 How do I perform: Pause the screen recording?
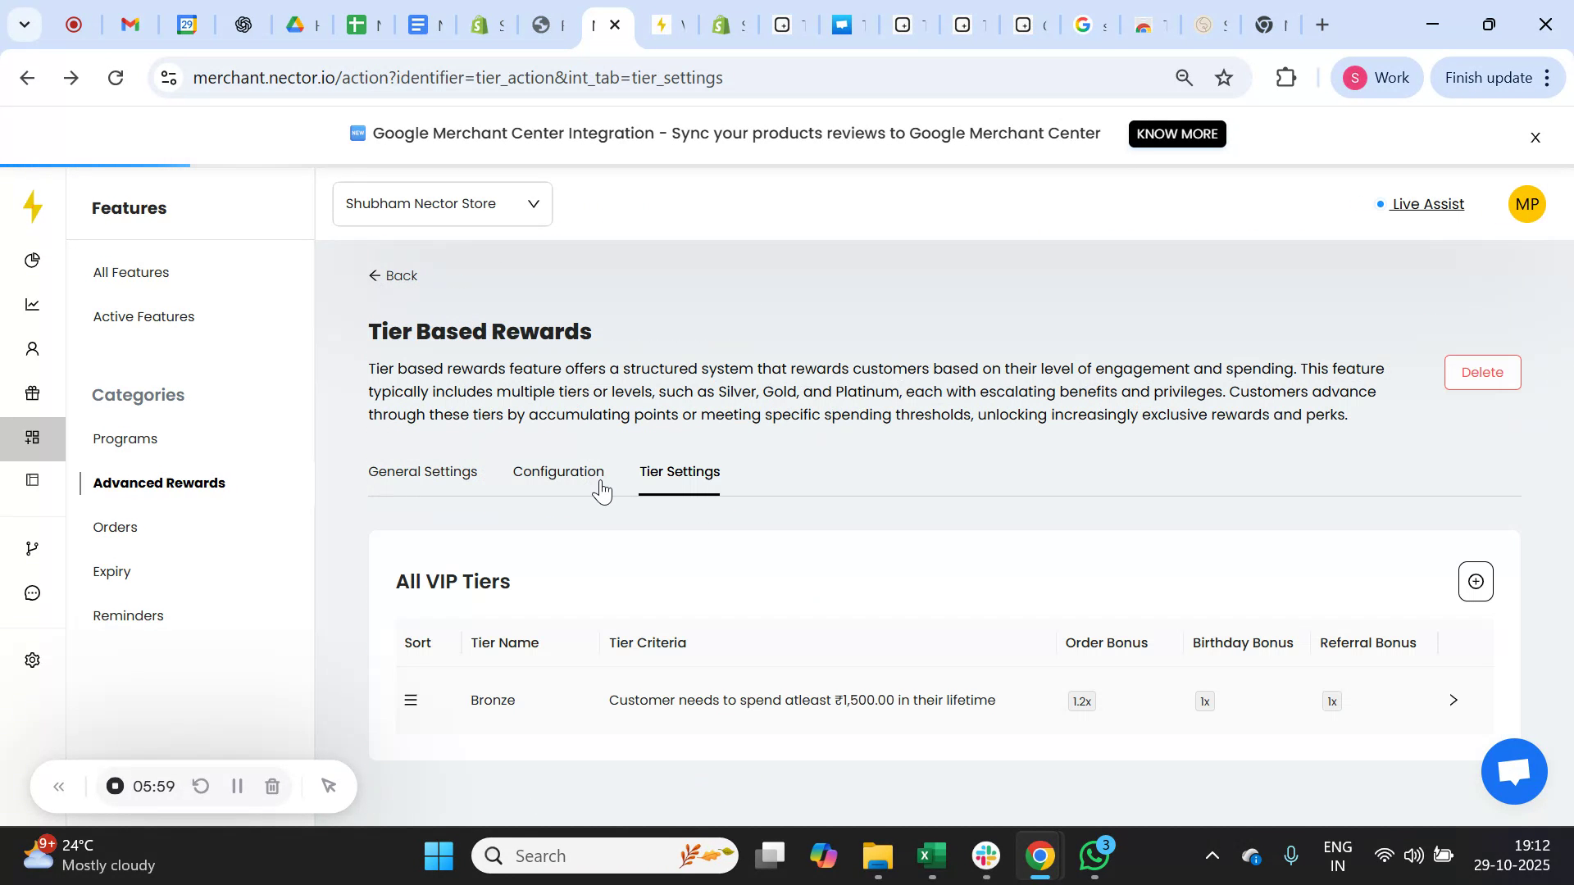coord(237,786)
